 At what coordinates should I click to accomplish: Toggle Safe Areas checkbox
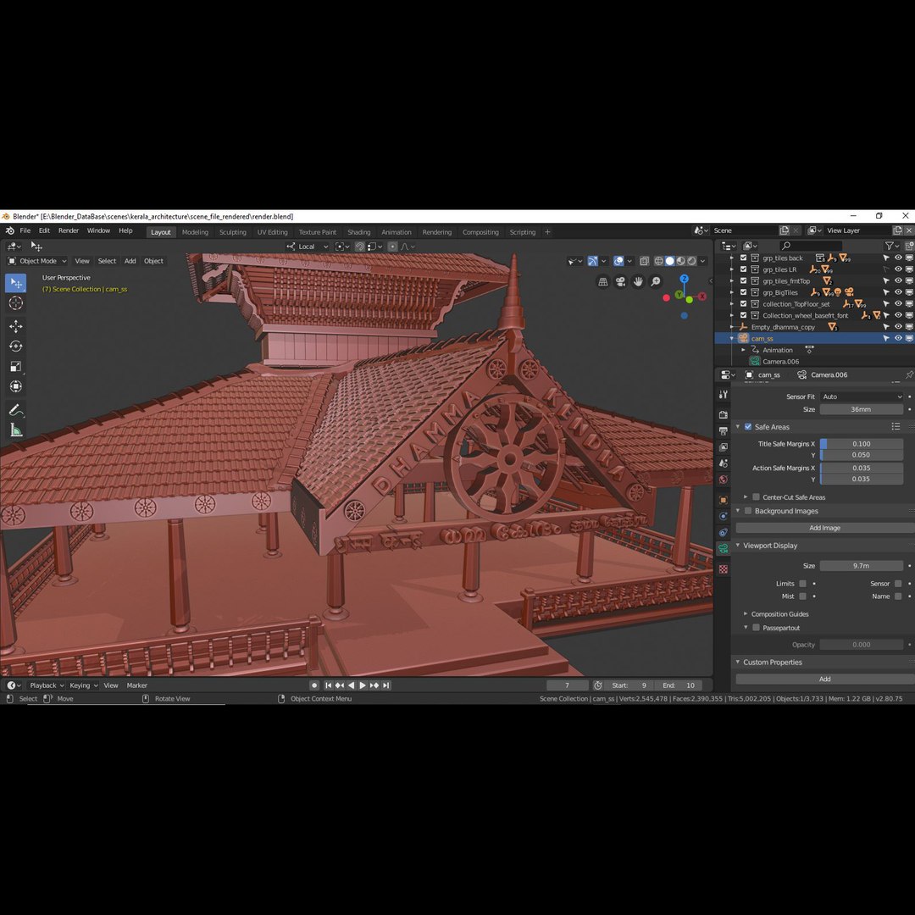coord(748,426)
